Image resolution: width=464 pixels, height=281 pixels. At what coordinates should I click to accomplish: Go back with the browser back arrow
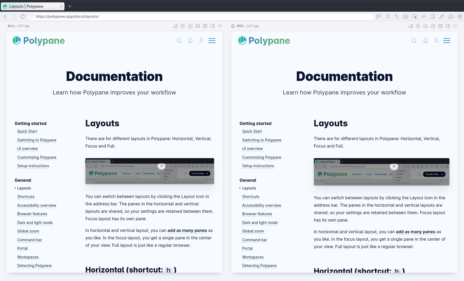click(5, 16)
